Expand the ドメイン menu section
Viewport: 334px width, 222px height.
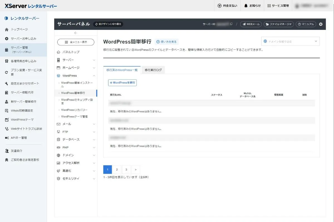pos(76,155)
